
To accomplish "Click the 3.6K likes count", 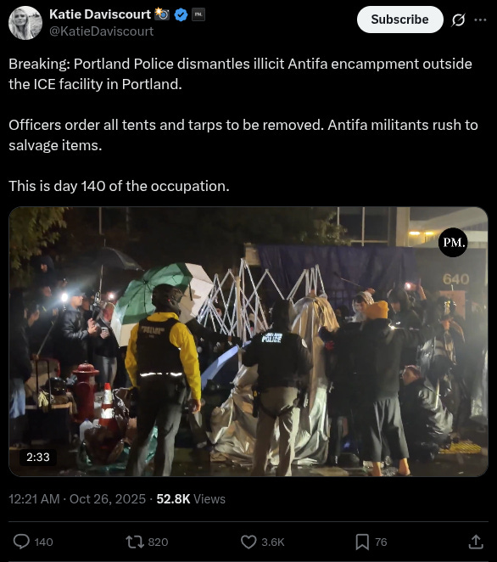I will click(273, 542).
